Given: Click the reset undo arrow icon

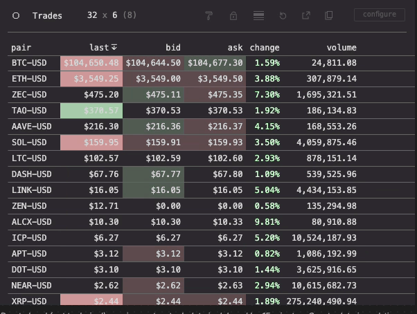Looking at the screenshot, I should [283, 15].
